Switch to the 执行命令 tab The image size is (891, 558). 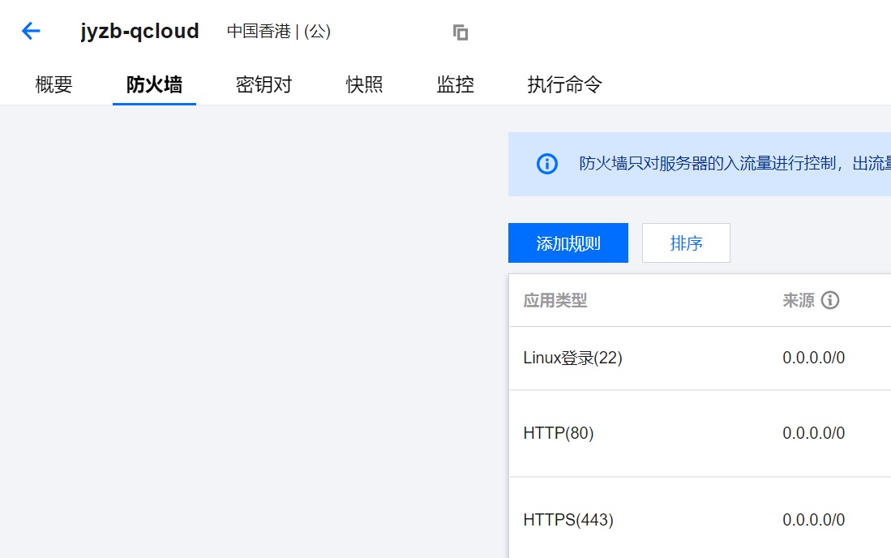(x=564, y=84)
